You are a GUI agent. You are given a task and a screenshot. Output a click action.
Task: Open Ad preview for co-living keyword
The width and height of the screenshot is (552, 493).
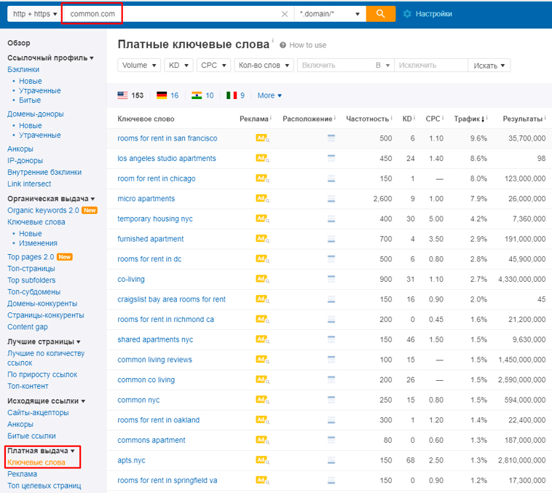pos(262,279)
